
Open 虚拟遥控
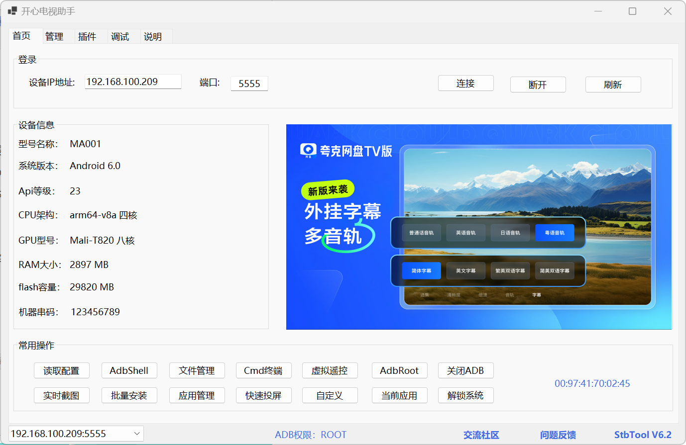click(330, 371)
